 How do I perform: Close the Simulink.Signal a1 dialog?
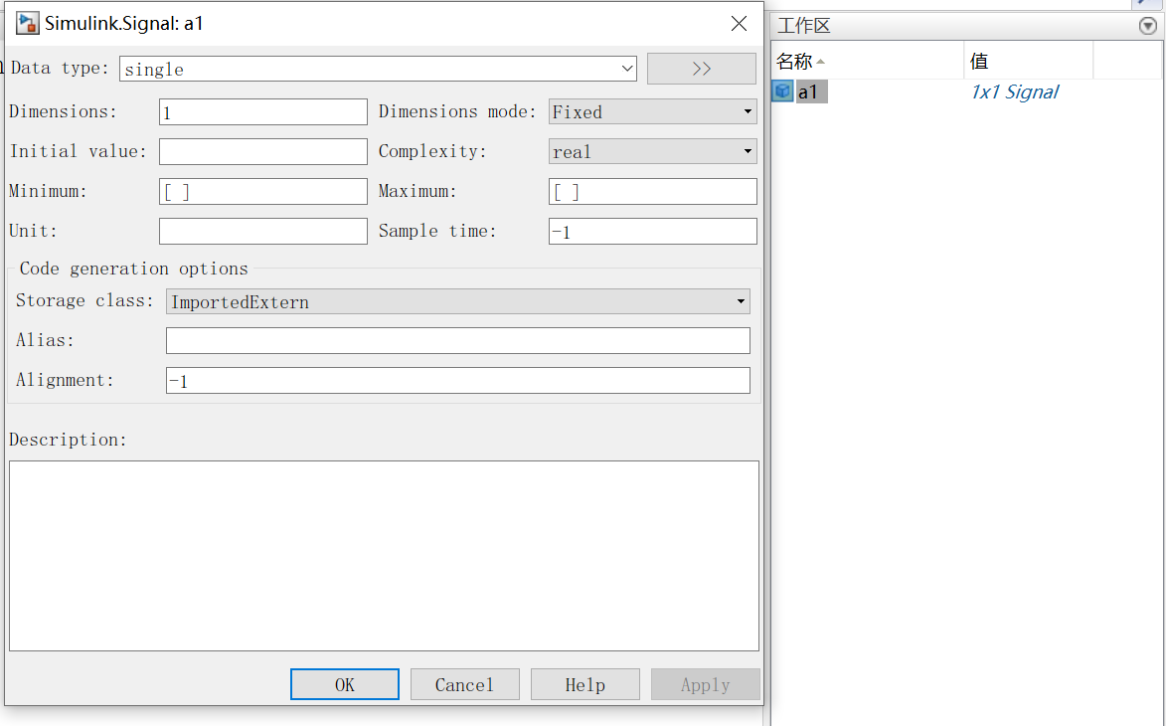(739, 23)
